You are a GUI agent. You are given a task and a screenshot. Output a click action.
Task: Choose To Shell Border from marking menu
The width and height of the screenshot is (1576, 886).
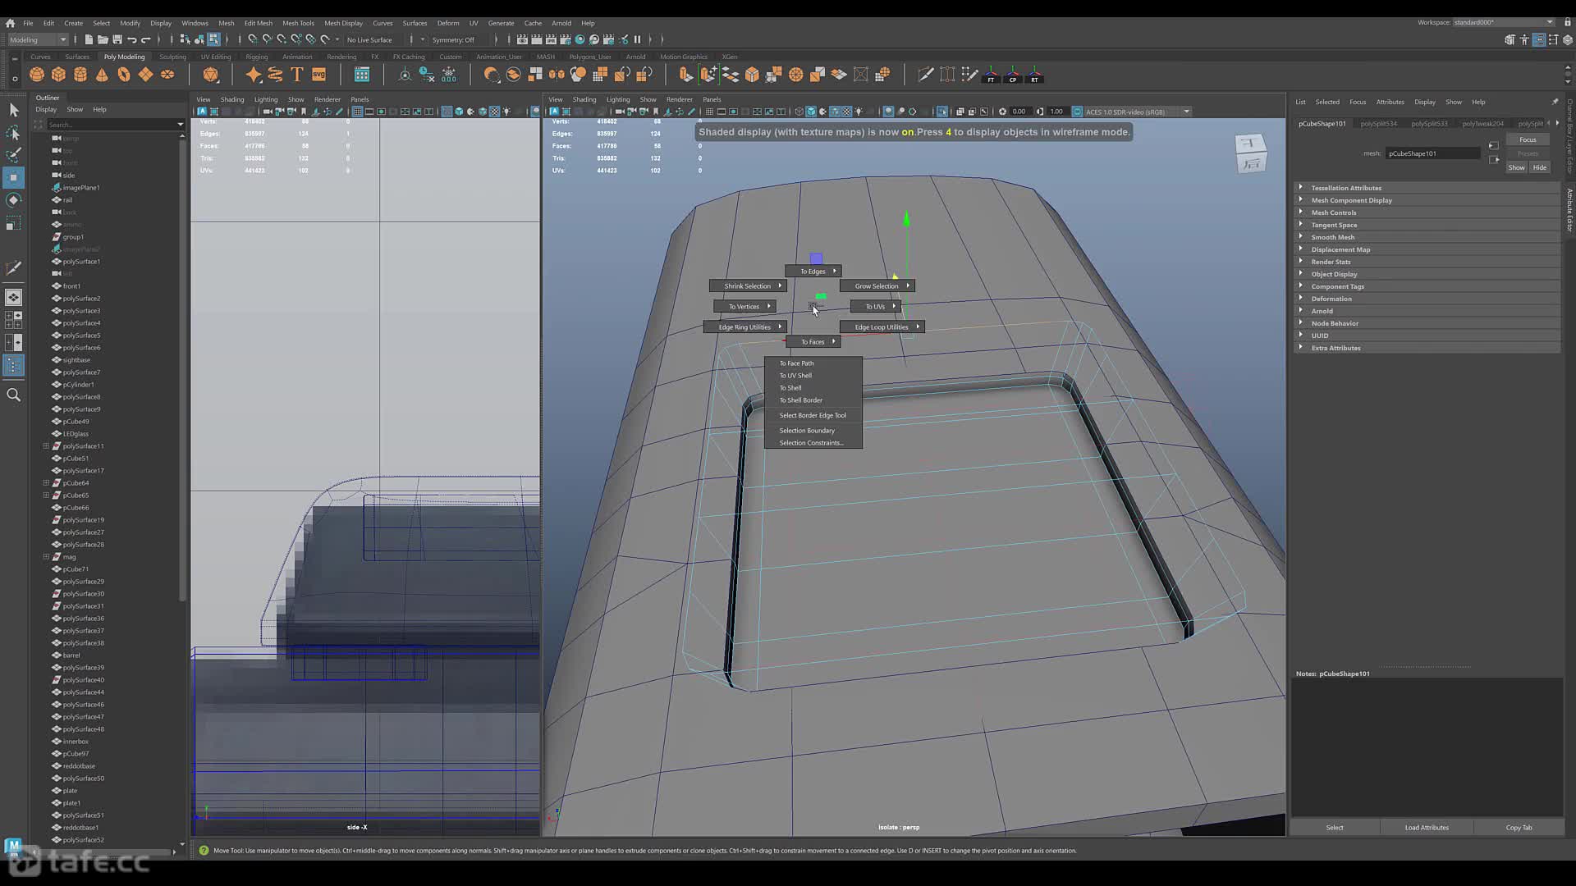(801, 400)
